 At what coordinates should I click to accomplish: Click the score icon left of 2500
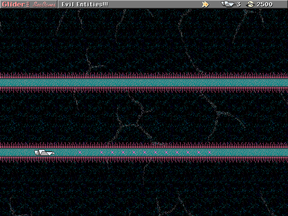[250, 4]
